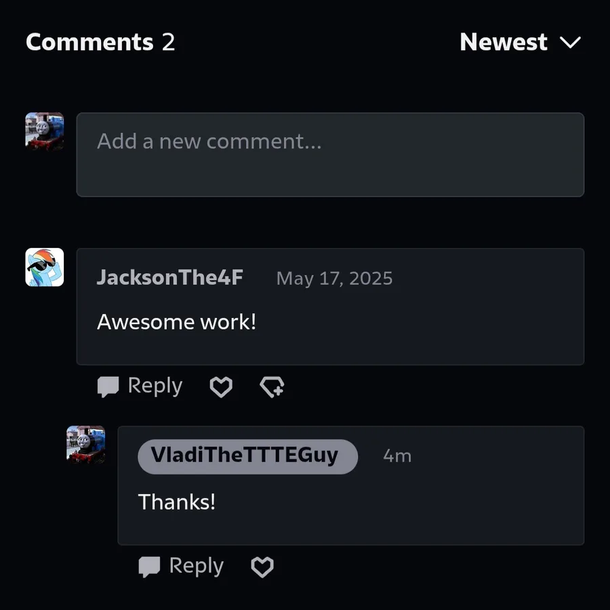Open the 4m timestamp on the reply

coord(396,456)
